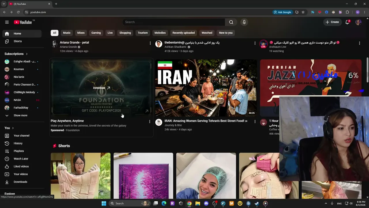Open the IRAN street food video thumbnail

click(206, 88)
